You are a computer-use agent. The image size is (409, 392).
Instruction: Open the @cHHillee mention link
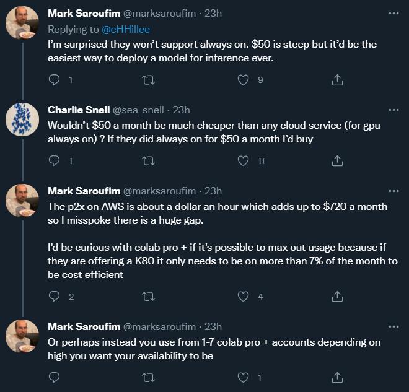[x=126, y=30]
